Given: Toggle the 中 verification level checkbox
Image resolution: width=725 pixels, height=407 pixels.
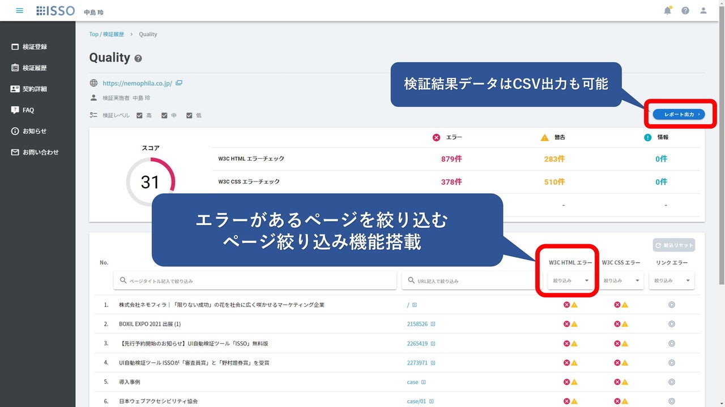Looking at the screenshot, I should (x=164, y=116).
